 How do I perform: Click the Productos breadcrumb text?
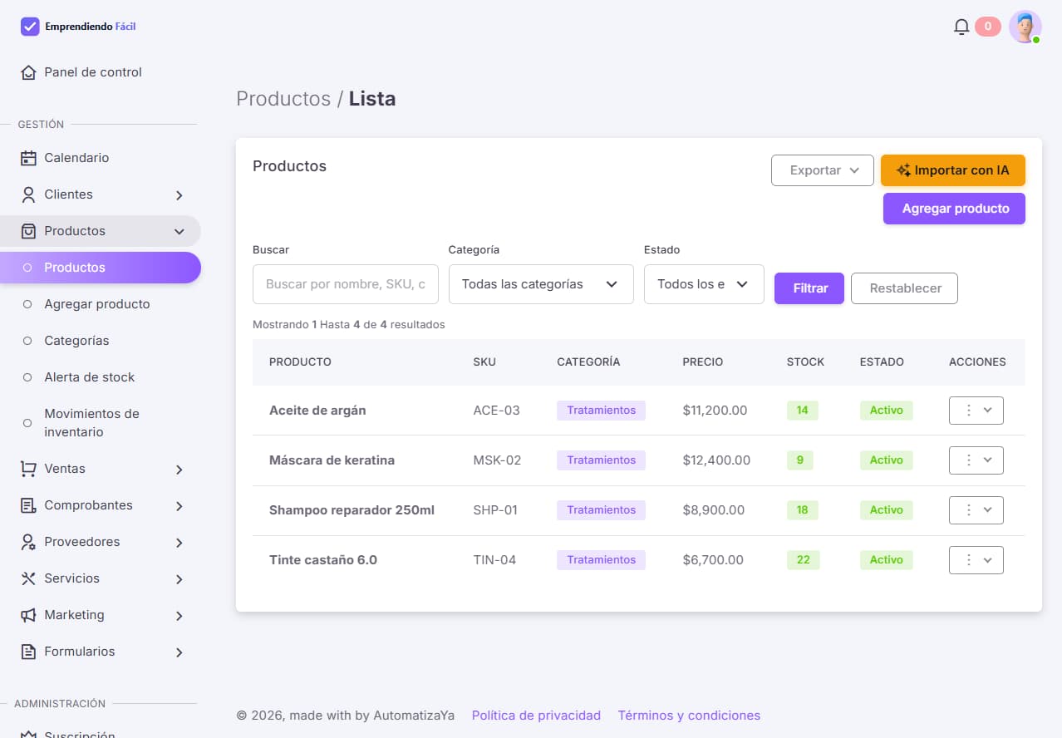pyautogui.click(x=283, y=99)
